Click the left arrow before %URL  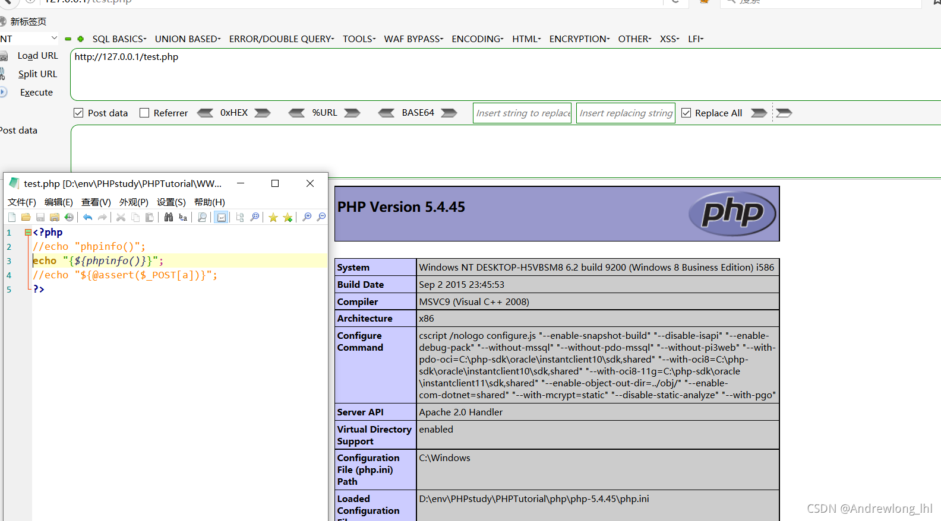pos(296,113)
